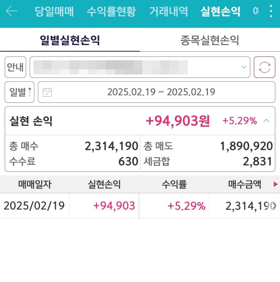This screenshot has height=282, width=280.
Task: Collapse the 실현 손익 summary panel
Action: point(266,121)
